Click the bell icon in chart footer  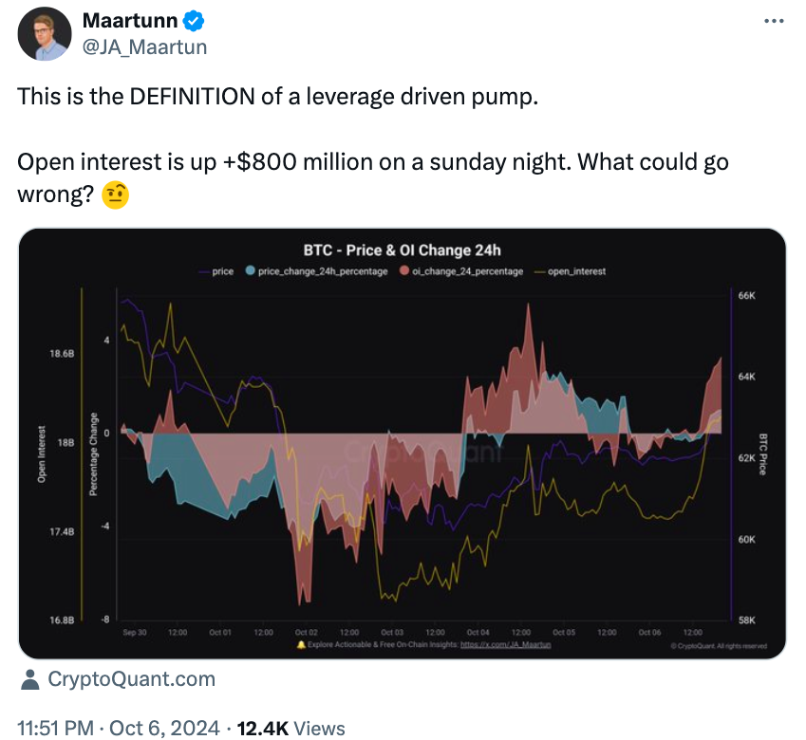coord(301,645)
